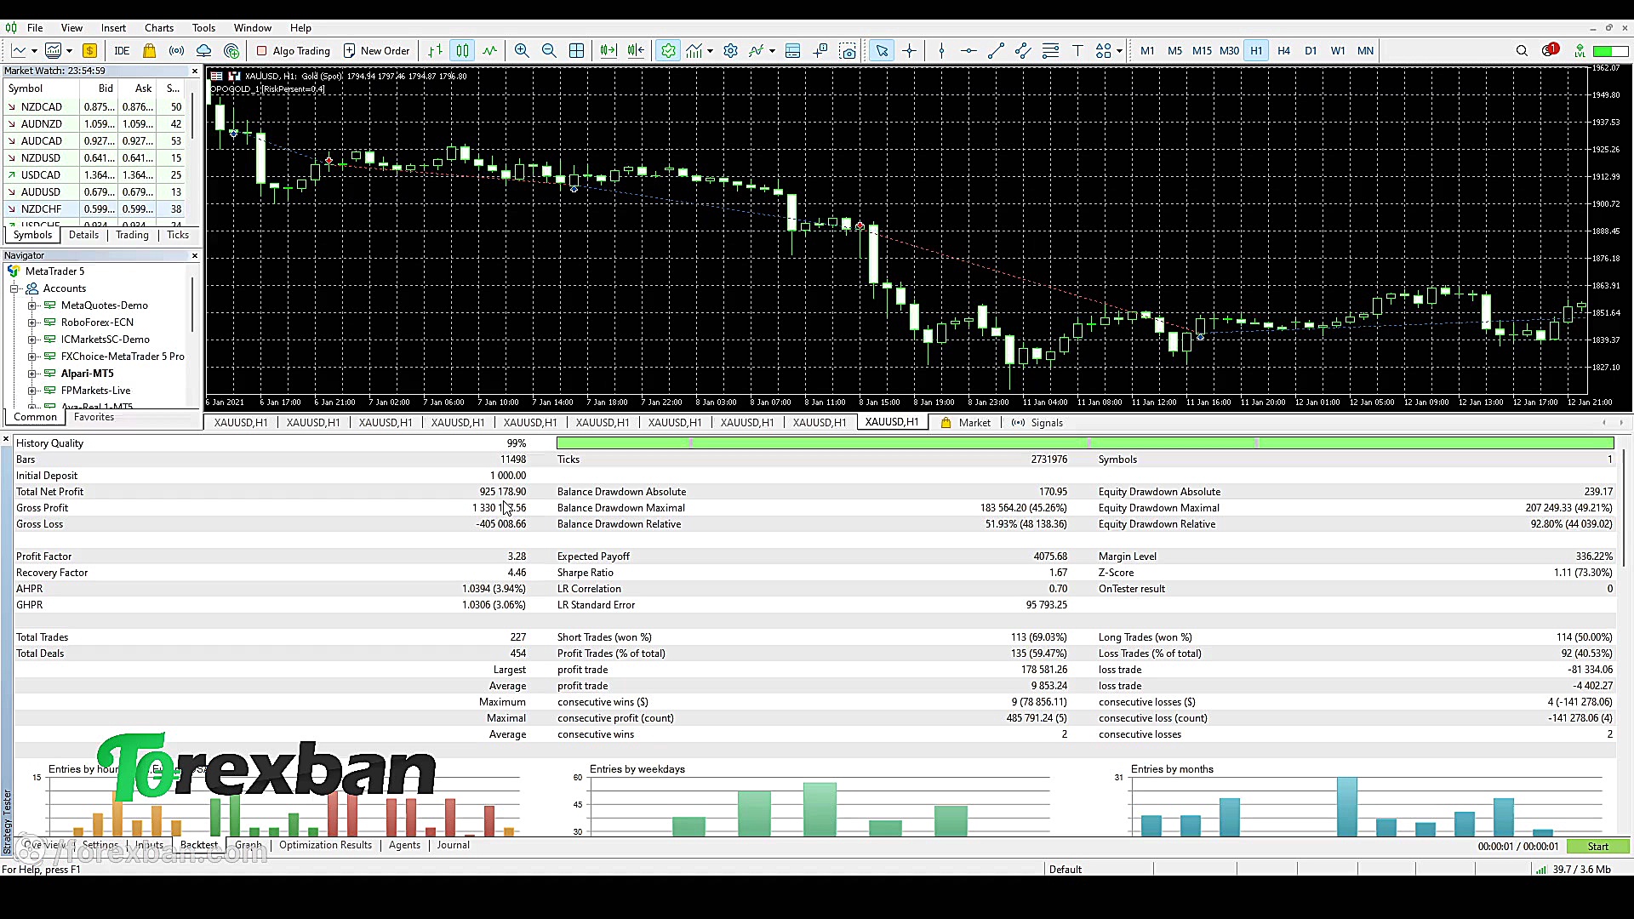Collapse the Accounts tree node

[14, 288]
